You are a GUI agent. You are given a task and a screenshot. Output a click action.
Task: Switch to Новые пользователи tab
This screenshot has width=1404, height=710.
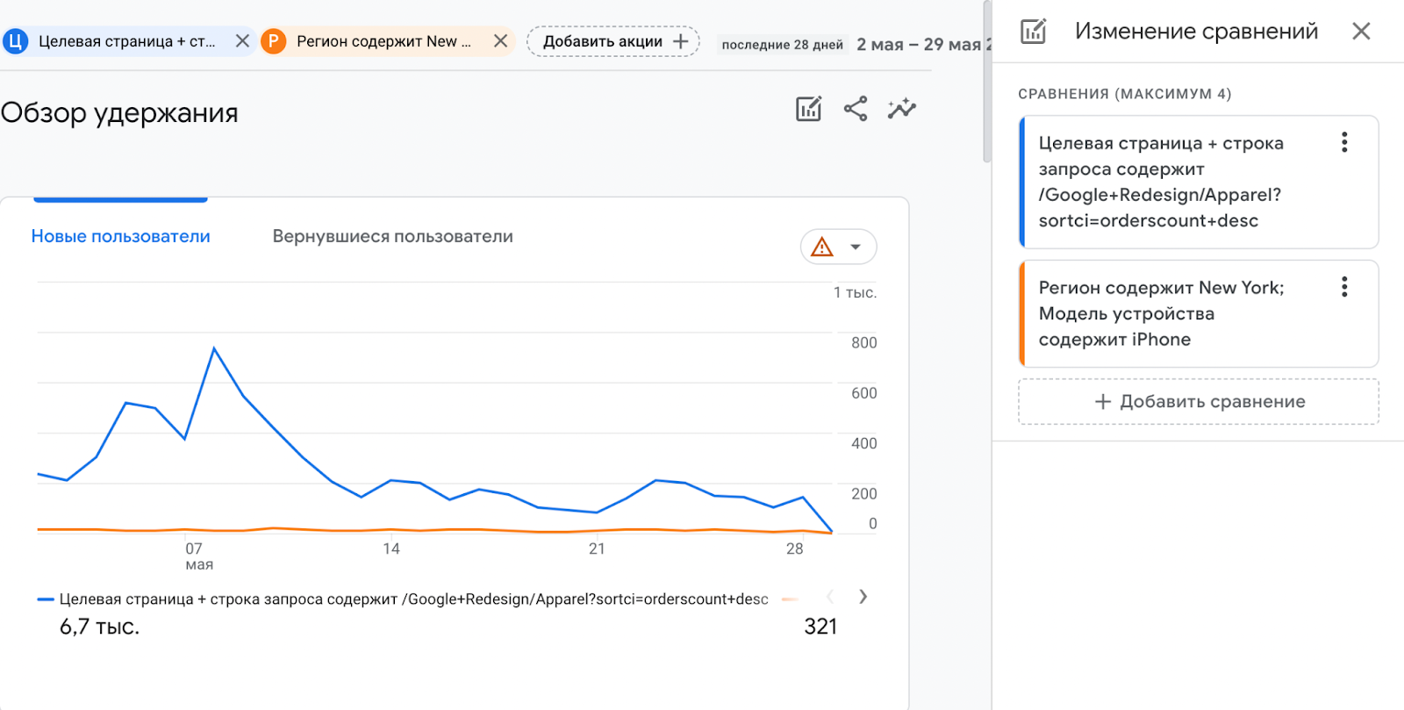[121, 236]
